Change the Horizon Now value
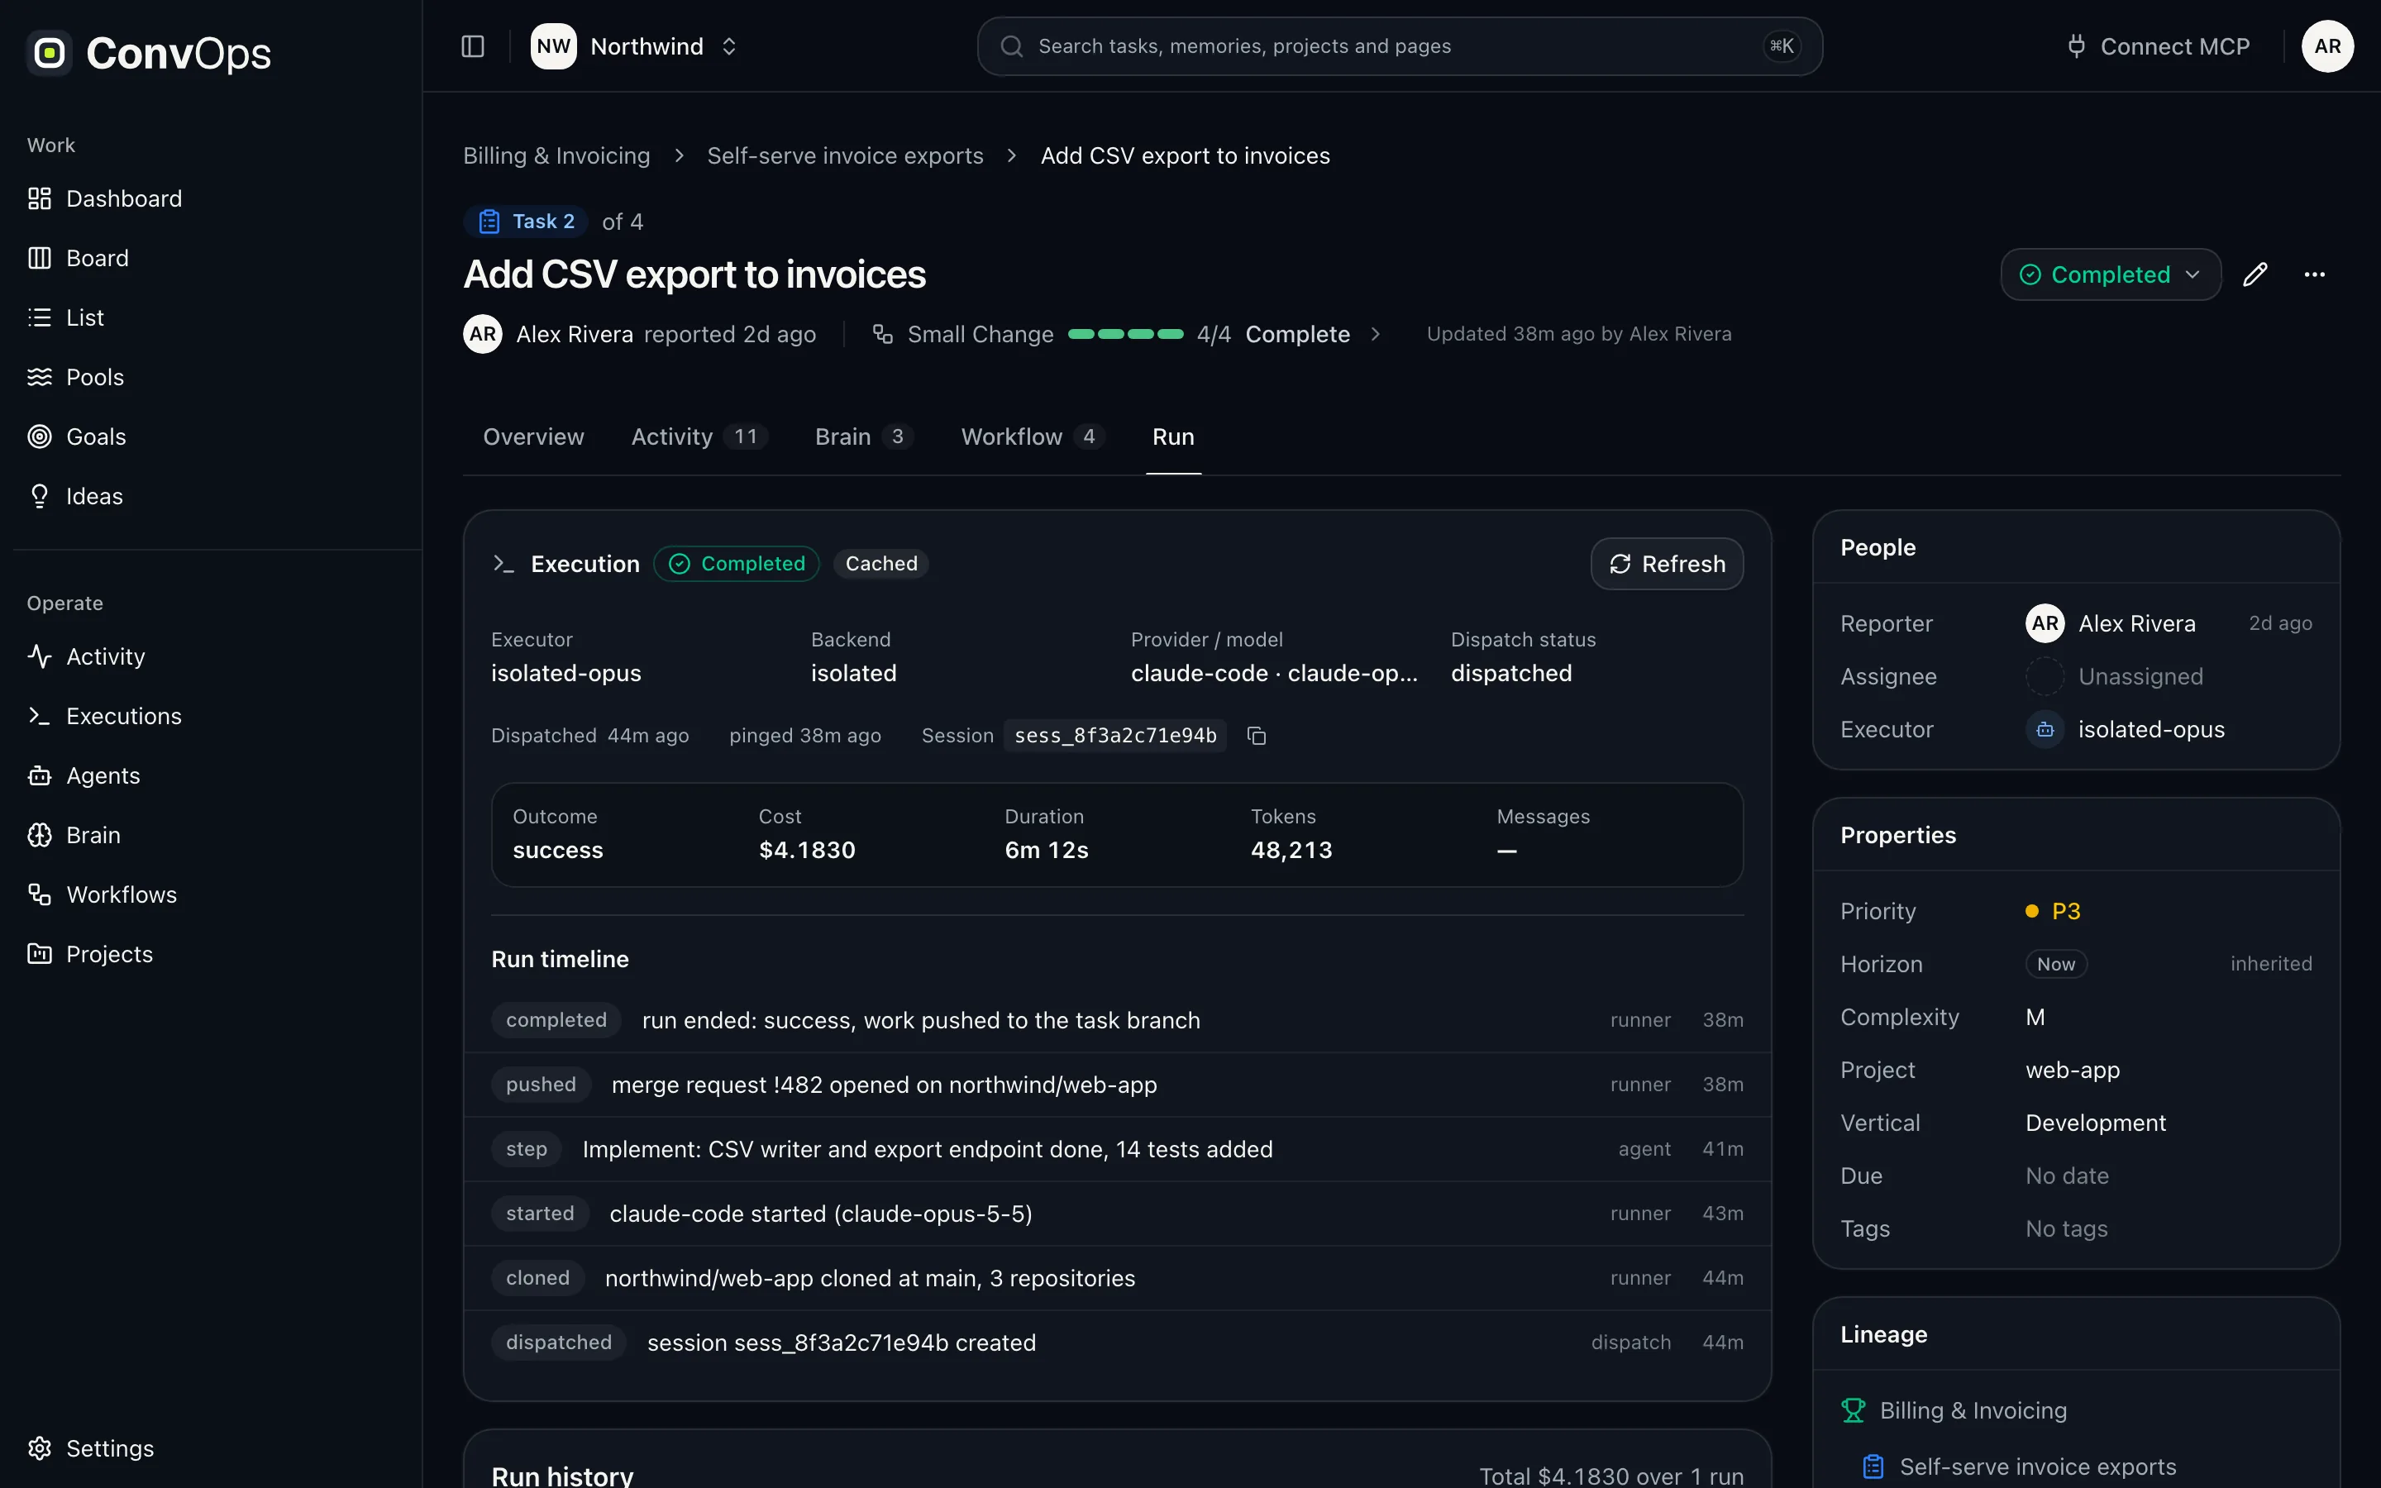The image size is (2381, 1488). point(2055,965)
